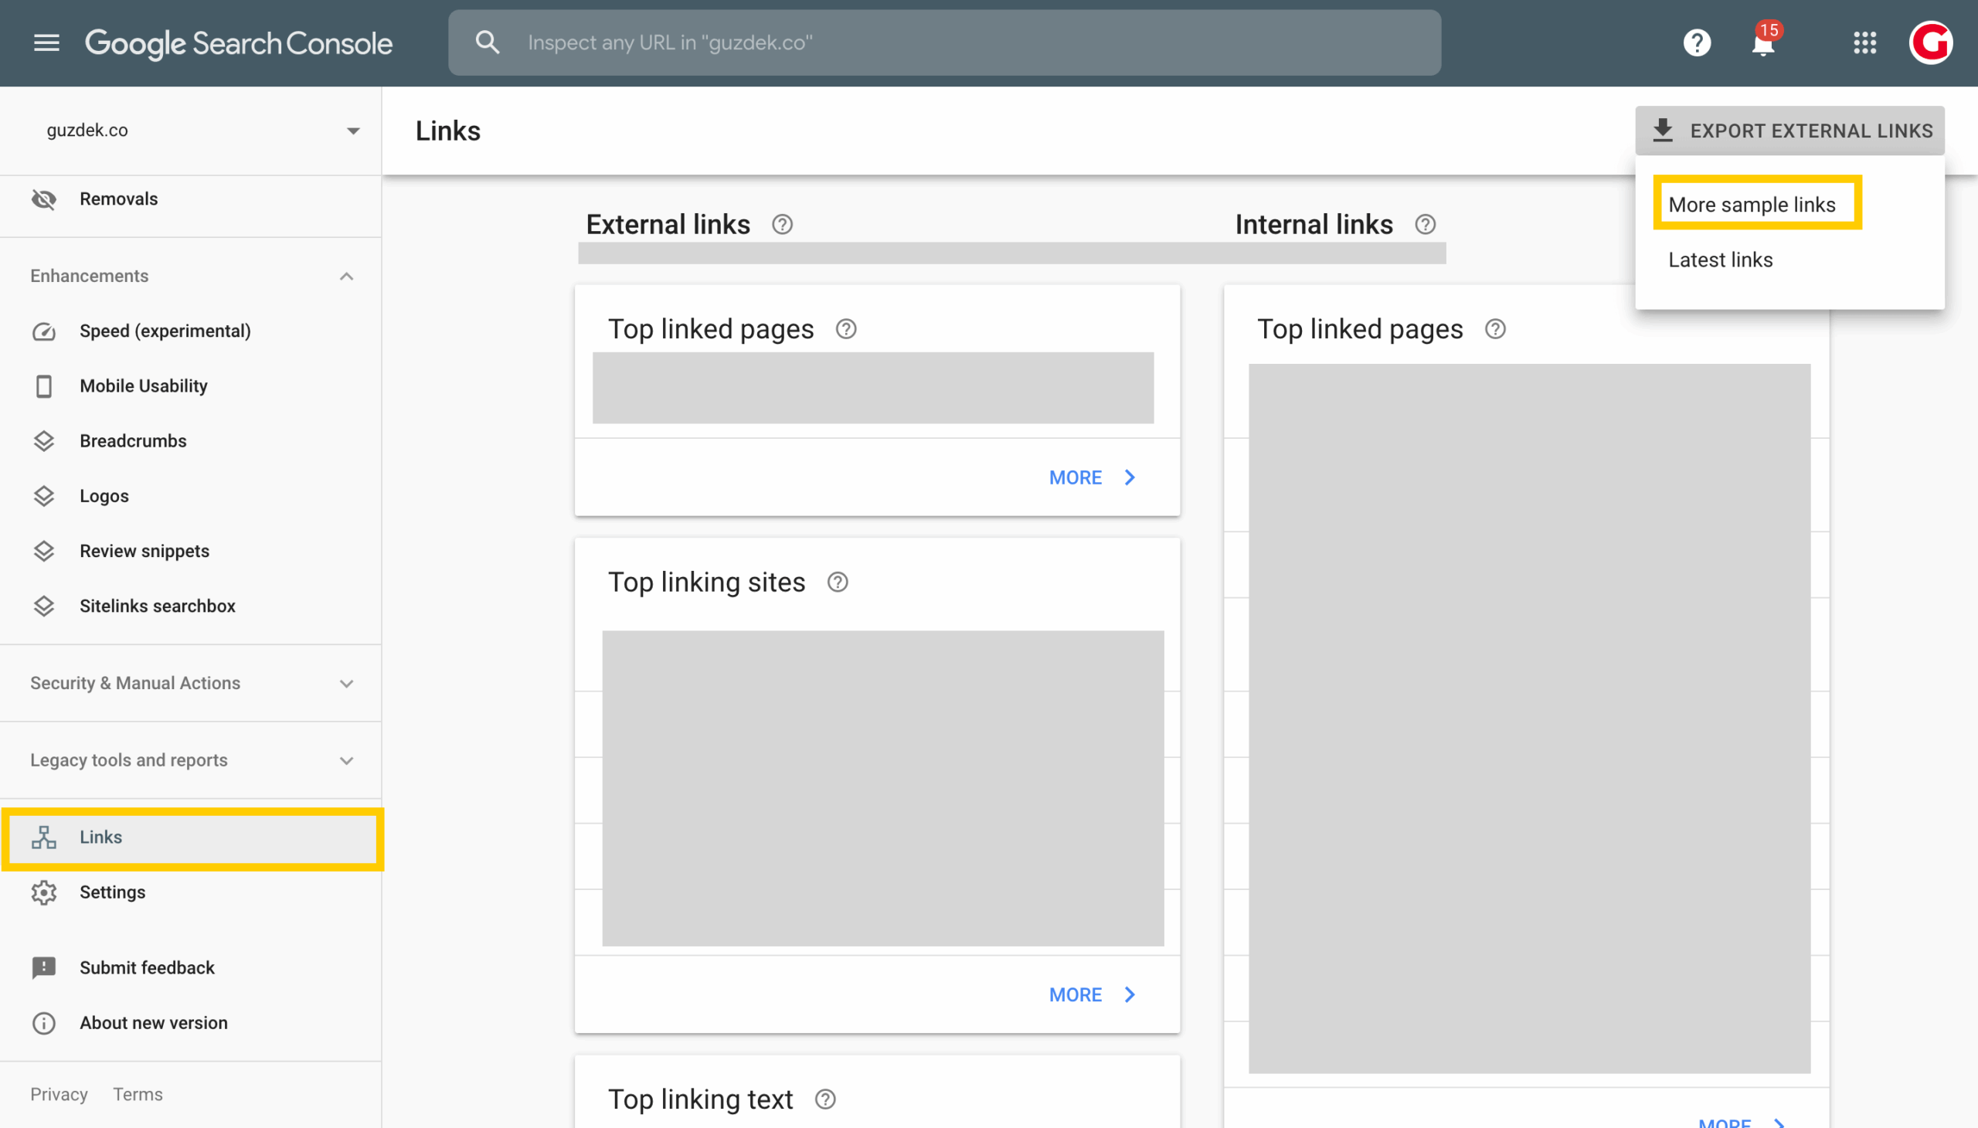This screenshot has height=1128, width=1978.
Task: Open Mobile Usability in the sidebar
Action: click(144, 386)
